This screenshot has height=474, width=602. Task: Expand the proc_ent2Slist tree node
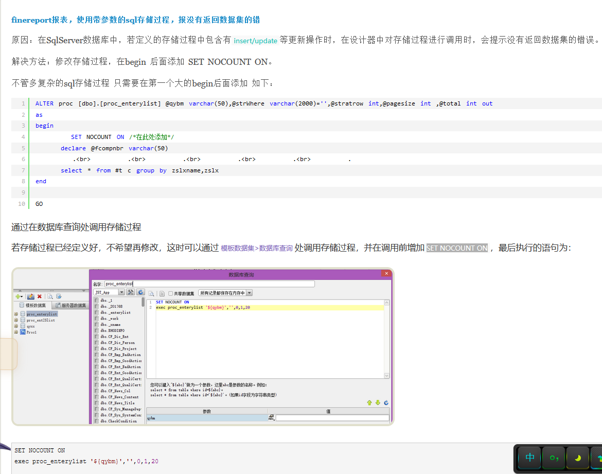pos(16,320)
